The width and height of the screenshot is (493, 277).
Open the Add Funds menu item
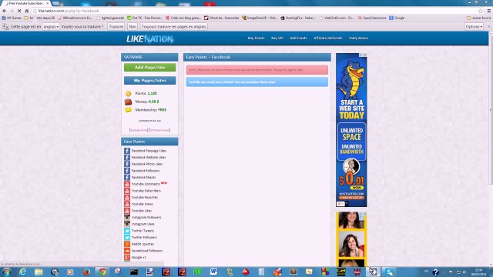coord(298,38)
